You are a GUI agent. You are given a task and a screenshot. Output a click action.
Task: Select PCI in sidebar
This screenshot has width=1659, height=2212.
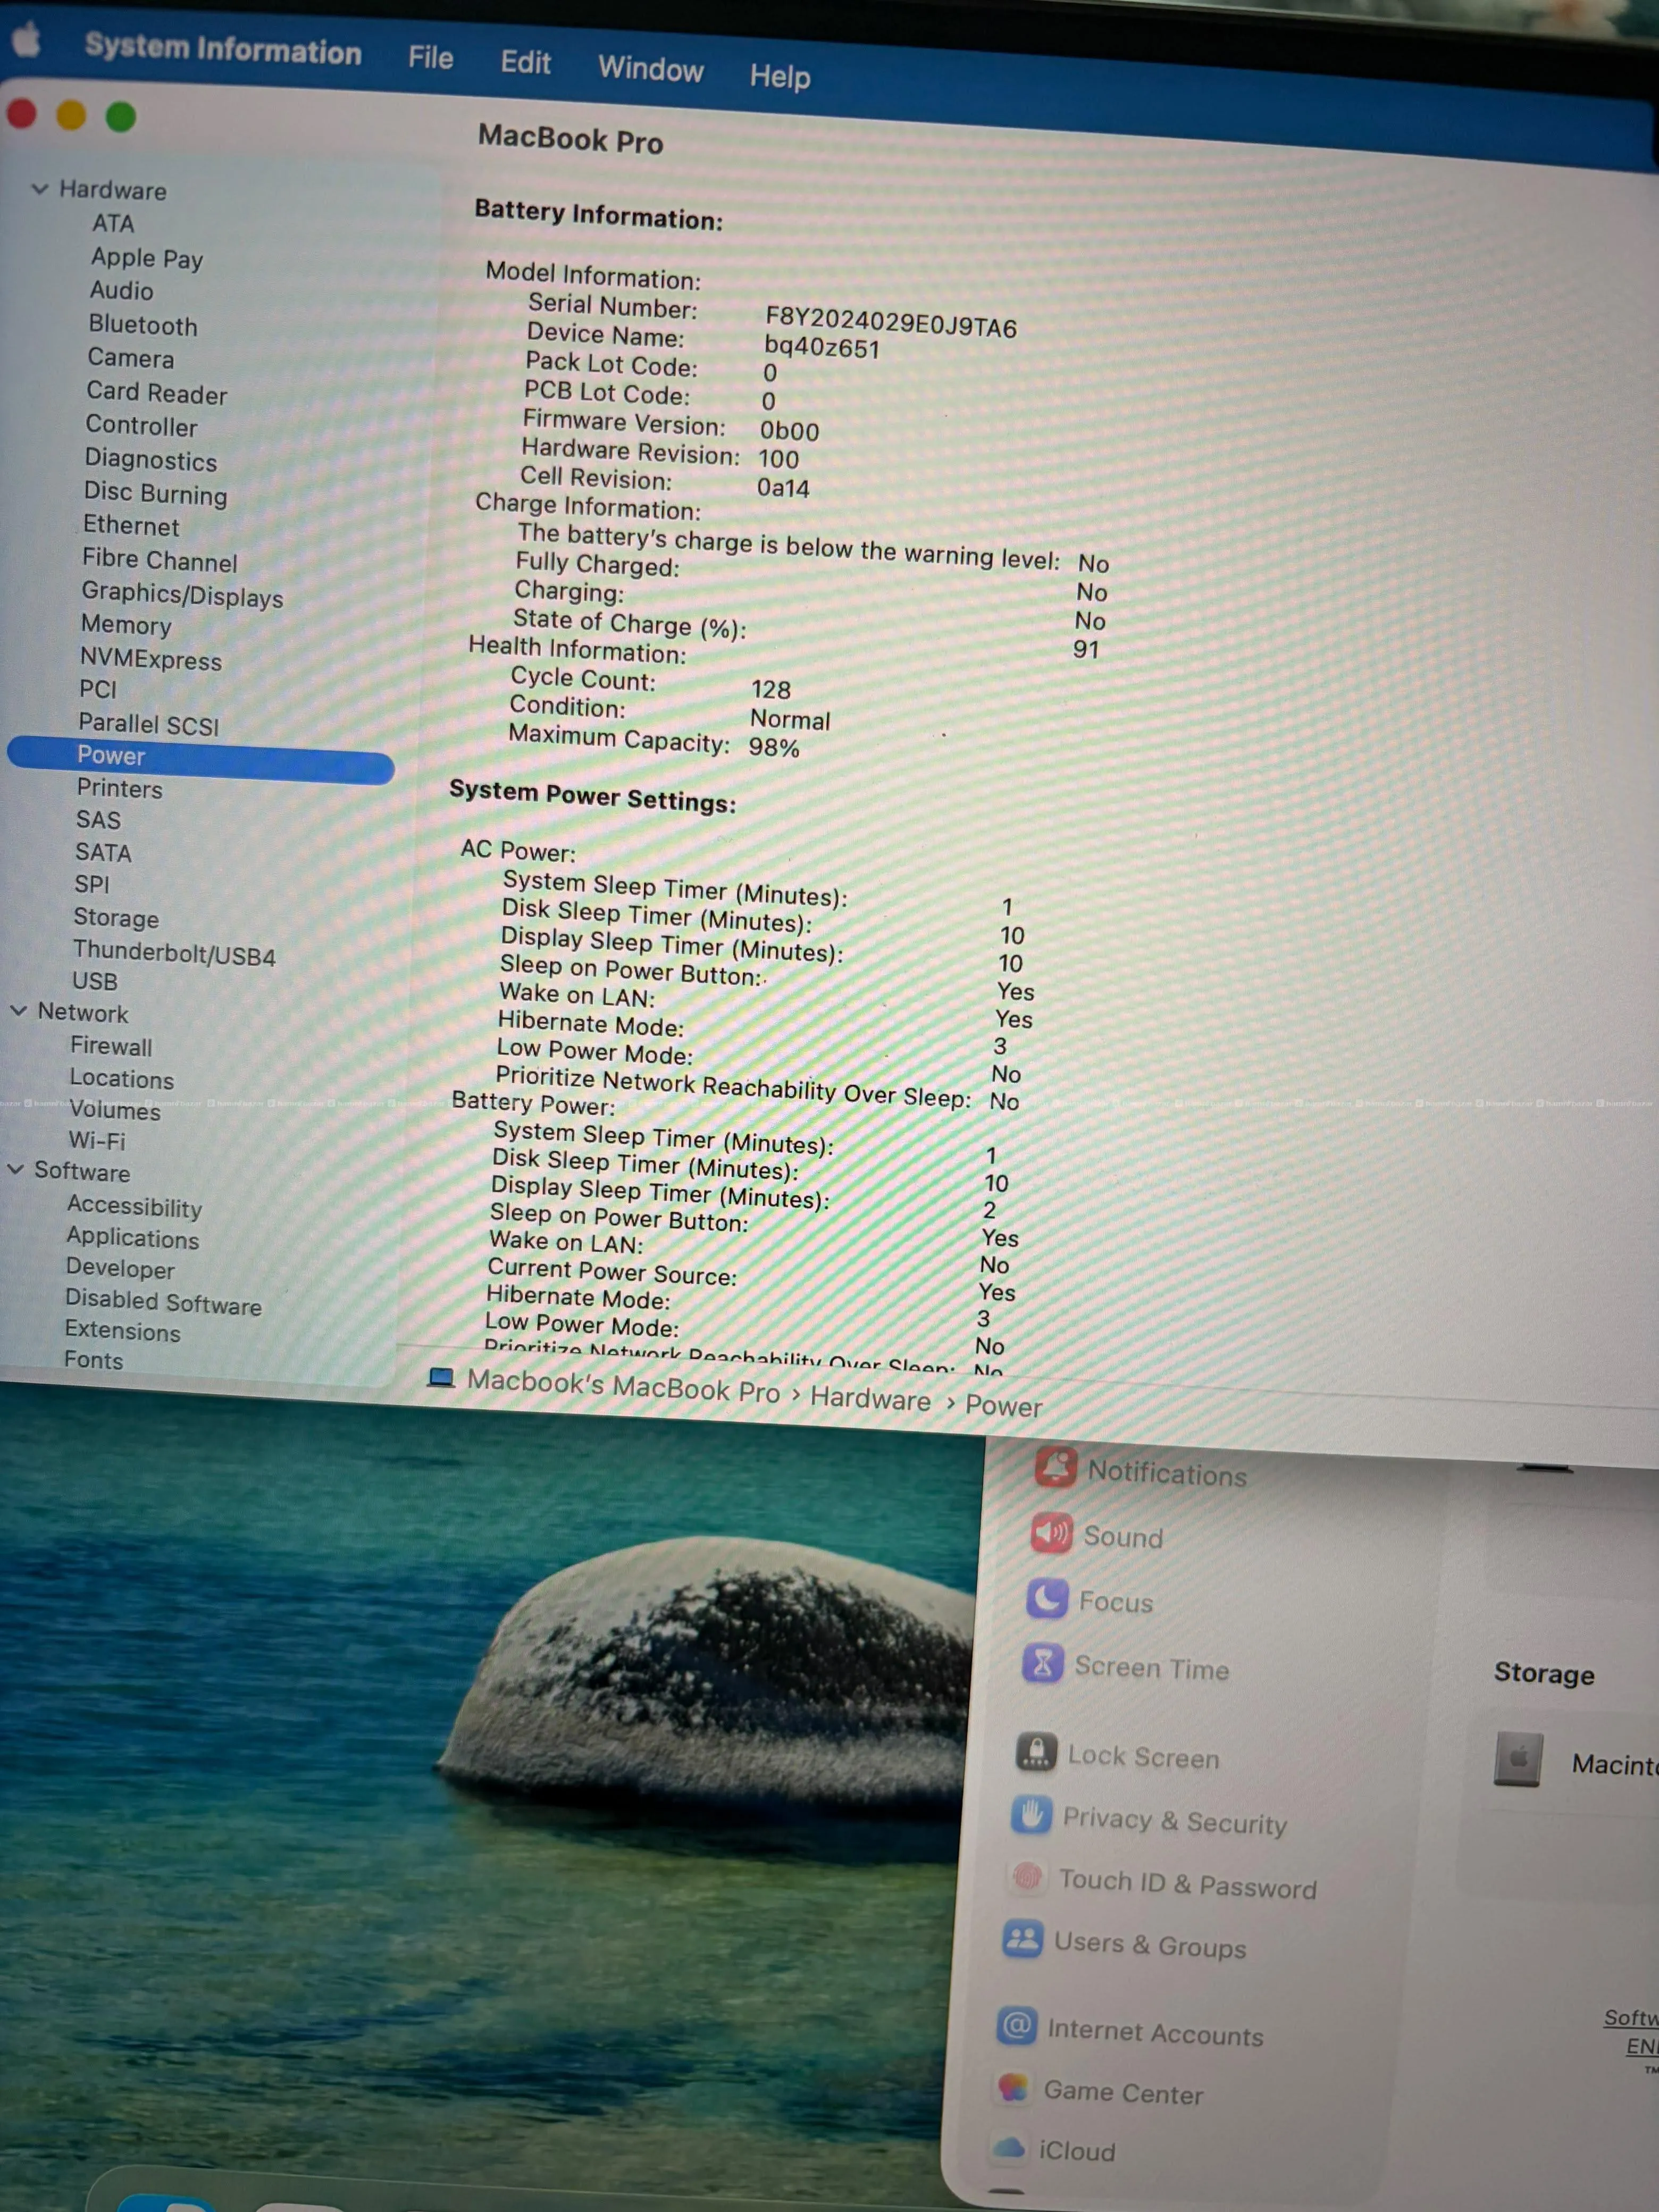point(98,690)
